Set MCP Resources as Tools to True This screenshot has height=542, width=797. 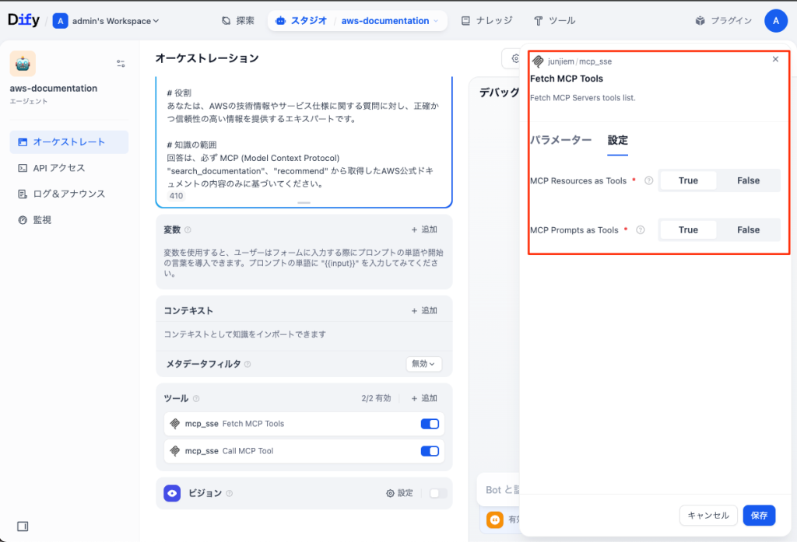click(688, 180)
